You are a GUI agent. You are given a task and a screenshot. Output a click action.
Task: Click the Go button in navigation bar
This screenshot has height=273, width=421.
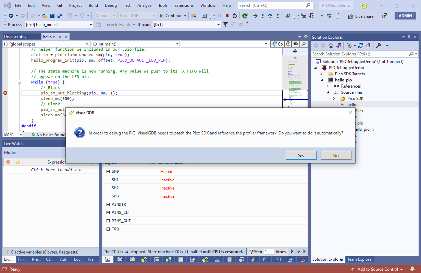coord(277,44)
